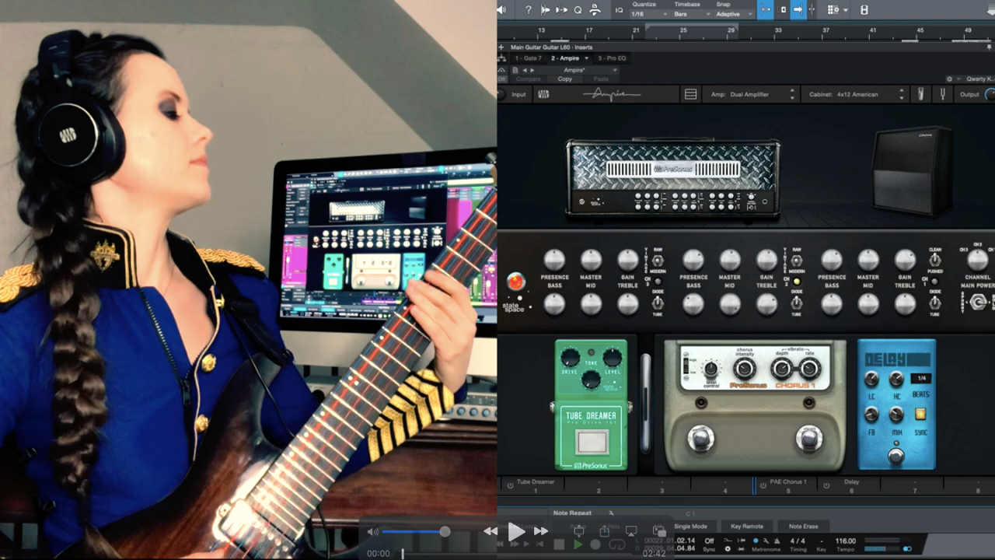Toggle the autoscroll arrow button in toolbar
The width and height of the screenshot is (995, 560).
coord(798,10)
